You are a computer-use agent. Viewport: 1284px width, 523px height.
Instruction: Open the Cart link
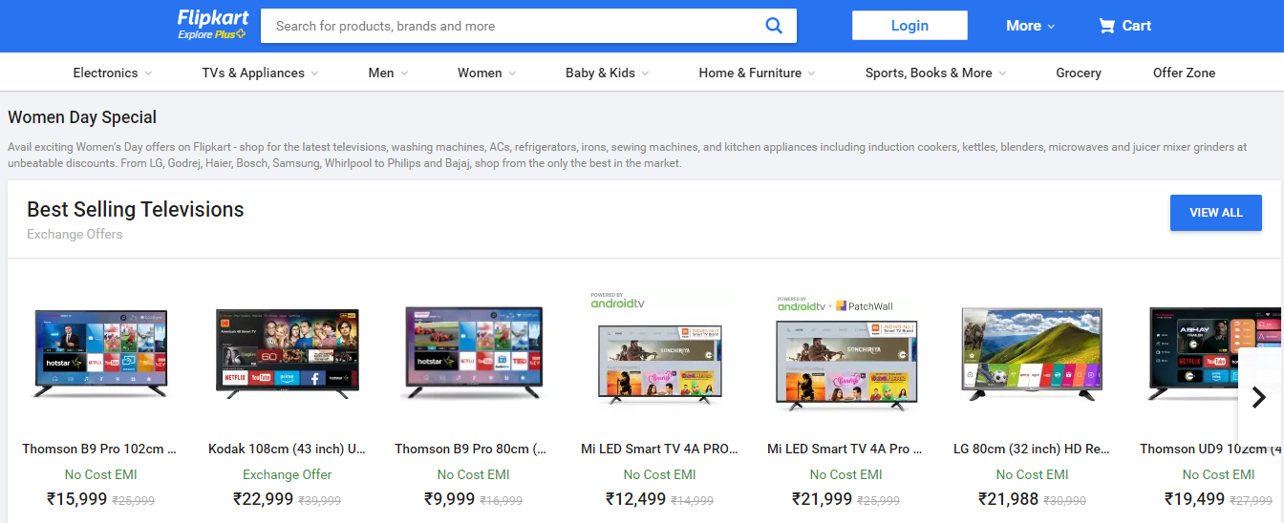point(1124,26)
